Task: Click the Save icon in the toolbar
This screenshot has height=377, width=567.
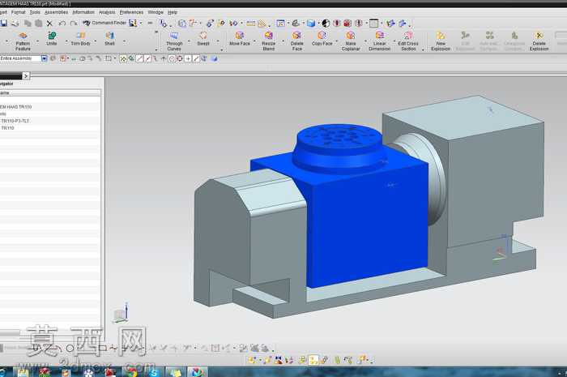Action: (3, 24)
